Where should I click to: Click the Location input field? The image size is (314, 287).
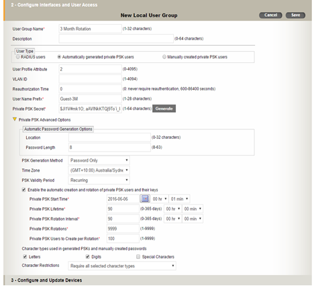[109, 137]
